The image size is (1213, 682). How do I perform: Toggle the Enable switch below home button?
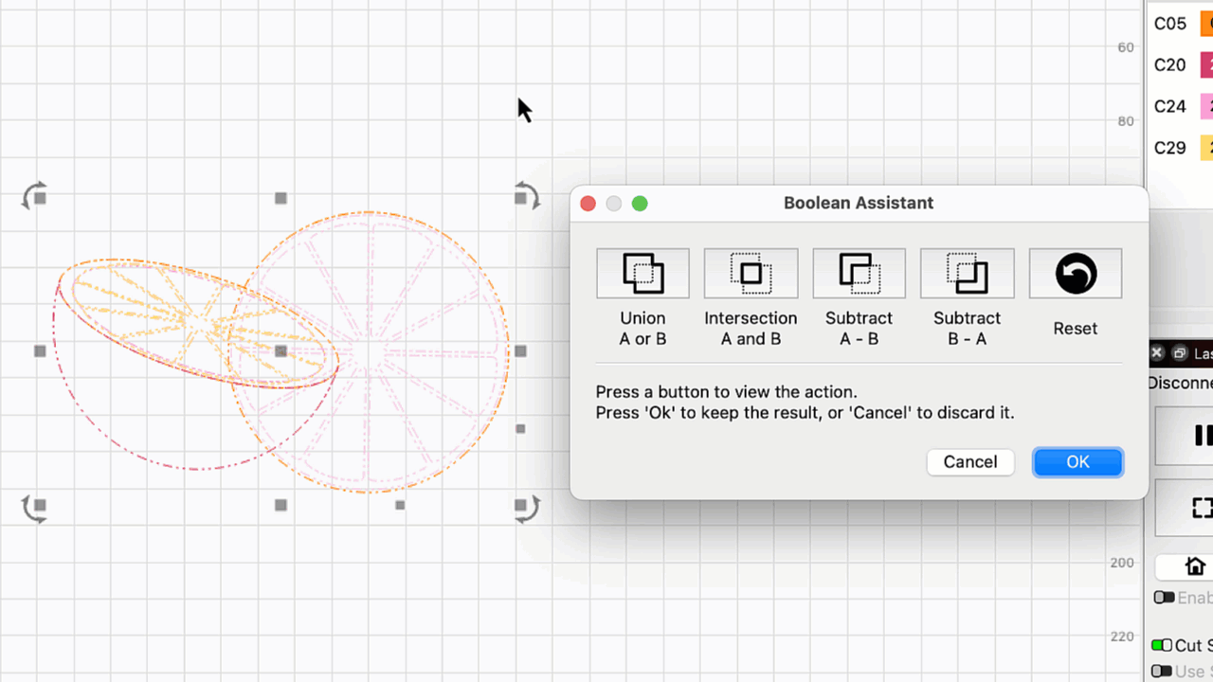click(x=1164, y=598)
